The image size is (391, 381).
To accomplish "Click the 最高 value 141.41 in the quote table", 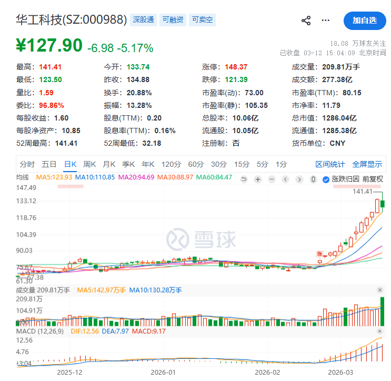I will tap(50, 67).
